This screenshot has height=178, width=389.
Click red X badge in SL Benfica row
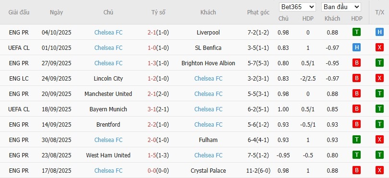(379, 47)
